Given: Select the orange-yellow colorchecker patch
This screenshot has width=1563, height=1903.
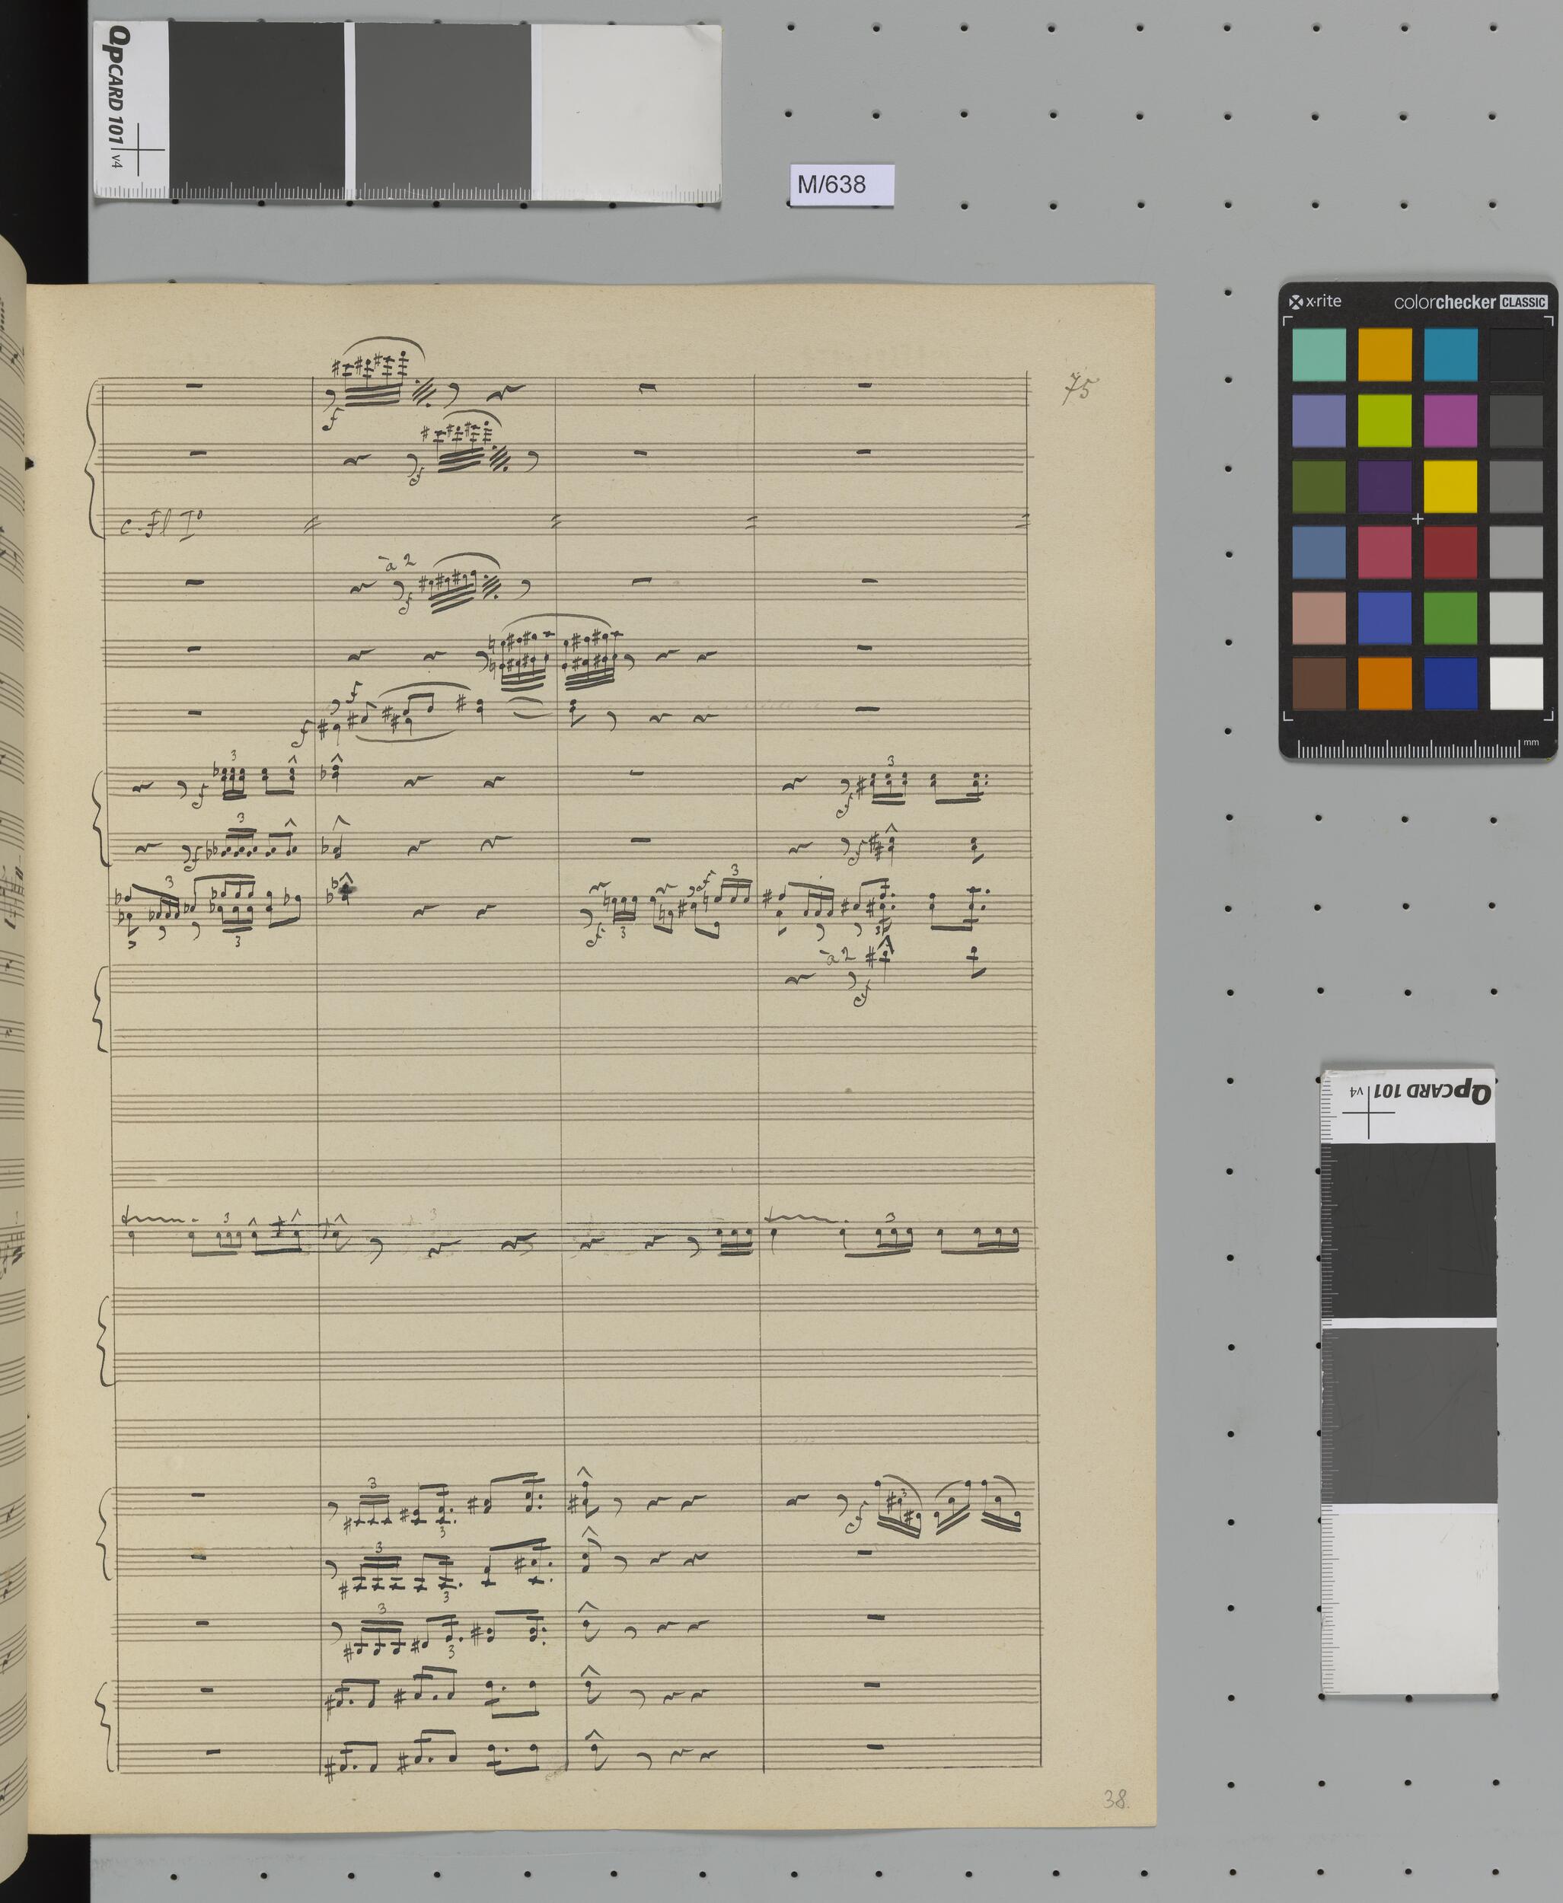Looking at the screenshot, I should point(1384,355).
